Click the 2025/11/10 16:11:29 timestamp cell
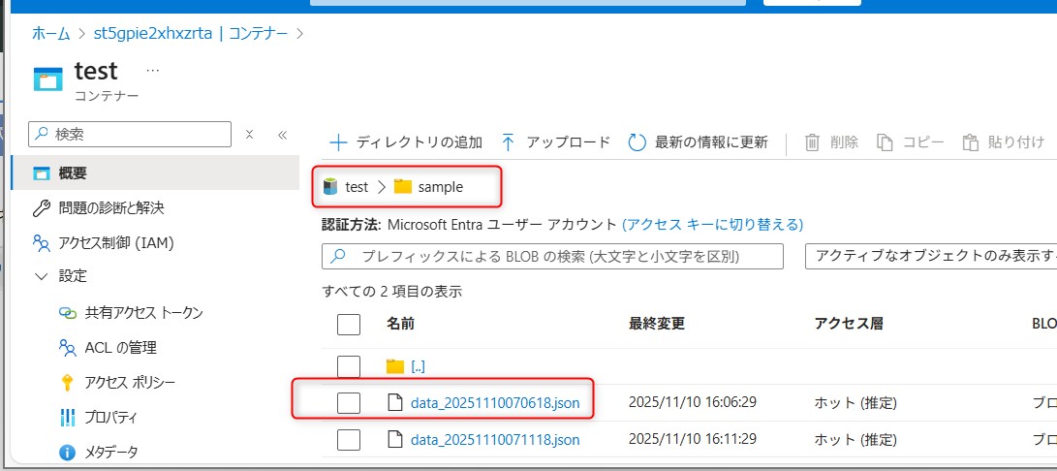This screenshot has width=1057, height=471. click(x=693, y=440)
